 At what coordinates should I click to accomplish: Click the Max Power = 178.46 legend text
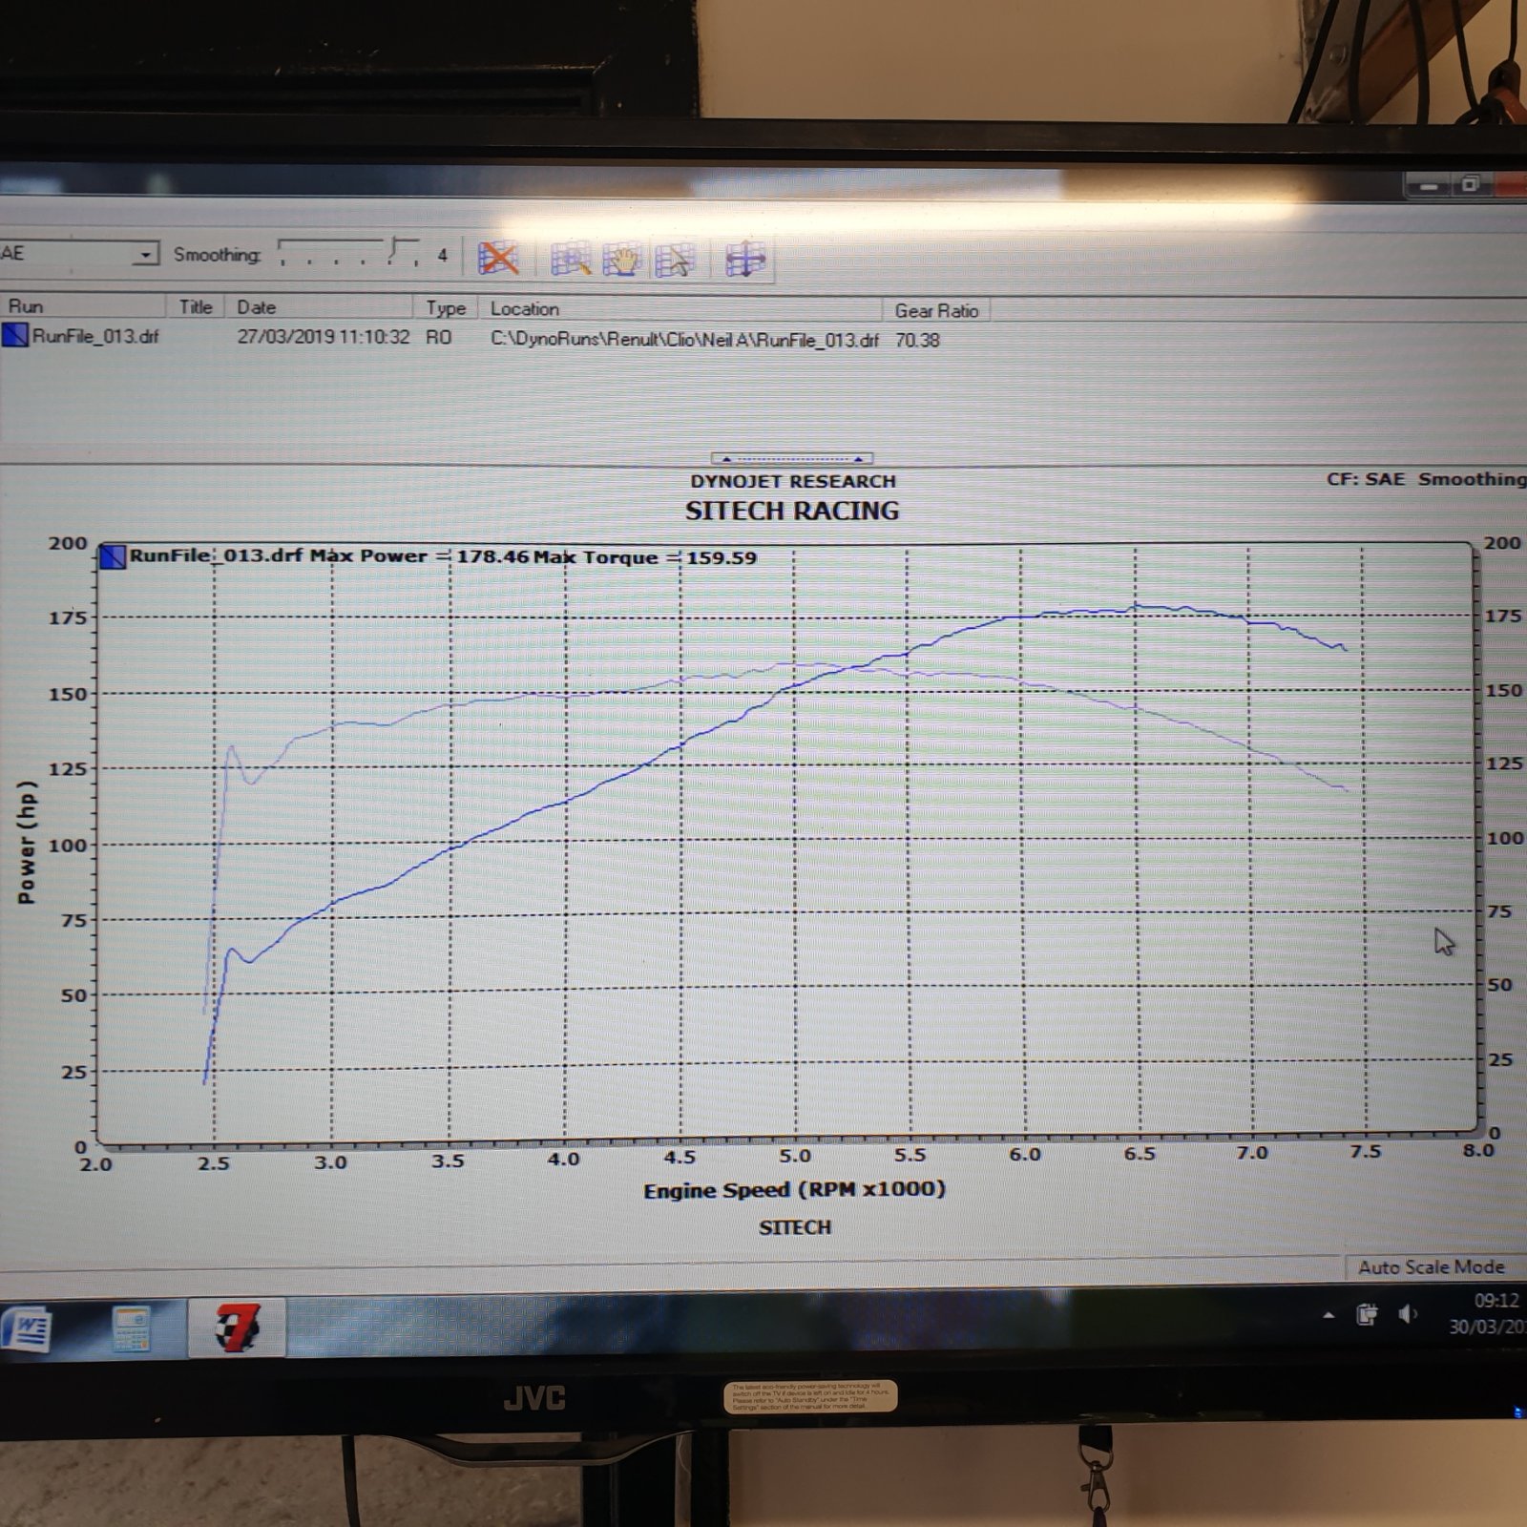point(420,556)
